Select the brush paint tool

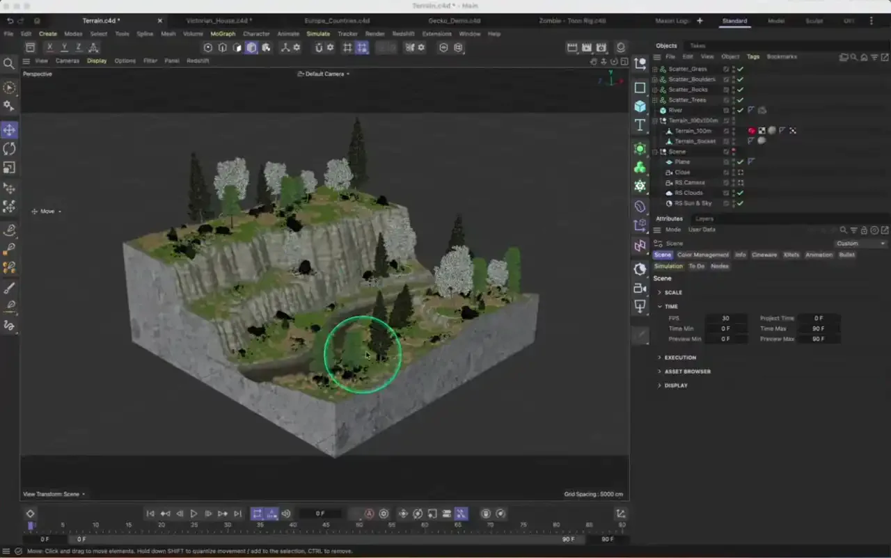[x=9, y=287]
